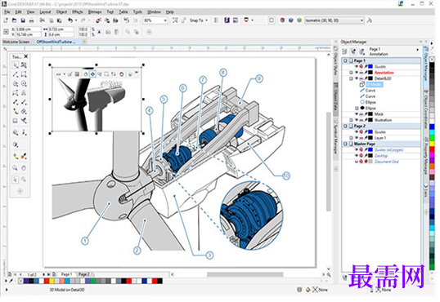Click the Open file icon
The image size is (440, 302).
point(14,20)
